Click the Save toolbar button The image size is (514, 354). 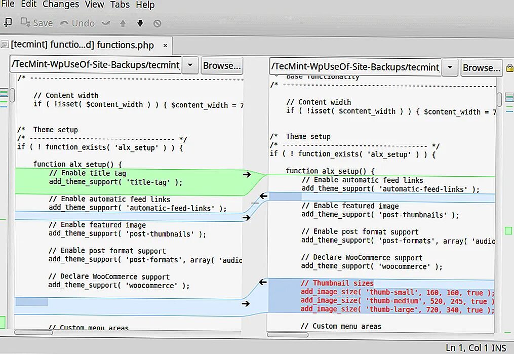click(x=36, y=23)
